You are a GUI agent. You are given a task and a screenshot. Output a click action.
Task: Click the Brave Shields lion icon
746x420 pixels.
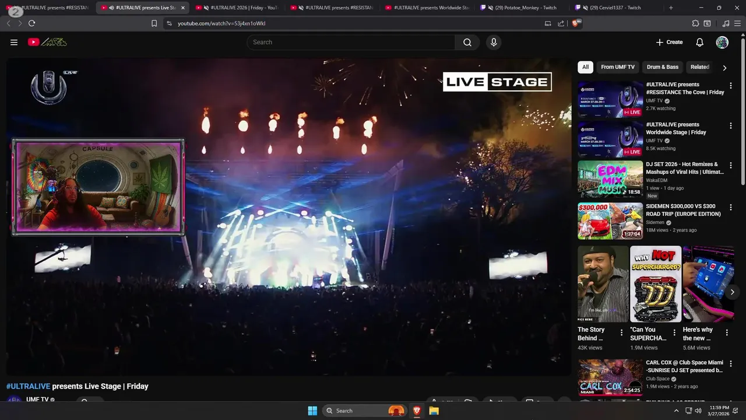click(576, 23)
